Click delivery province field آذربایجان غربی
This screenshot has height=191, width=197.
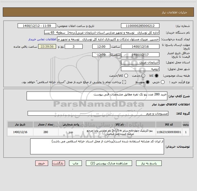(x=140, y=62)
